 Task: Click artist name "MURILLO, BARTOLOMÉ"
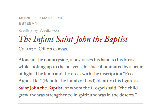(41, 18)
